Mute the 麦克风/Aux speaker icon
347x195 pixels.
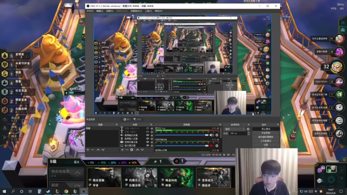click(x=212, y=135)
